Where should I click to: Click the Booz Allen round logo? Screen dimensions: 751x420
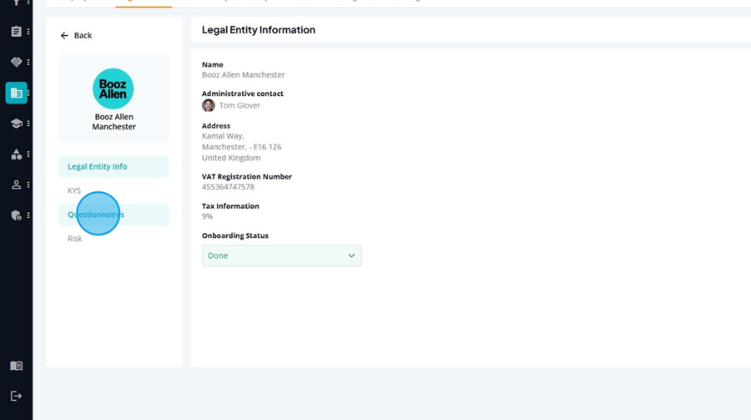click(113, 89)
